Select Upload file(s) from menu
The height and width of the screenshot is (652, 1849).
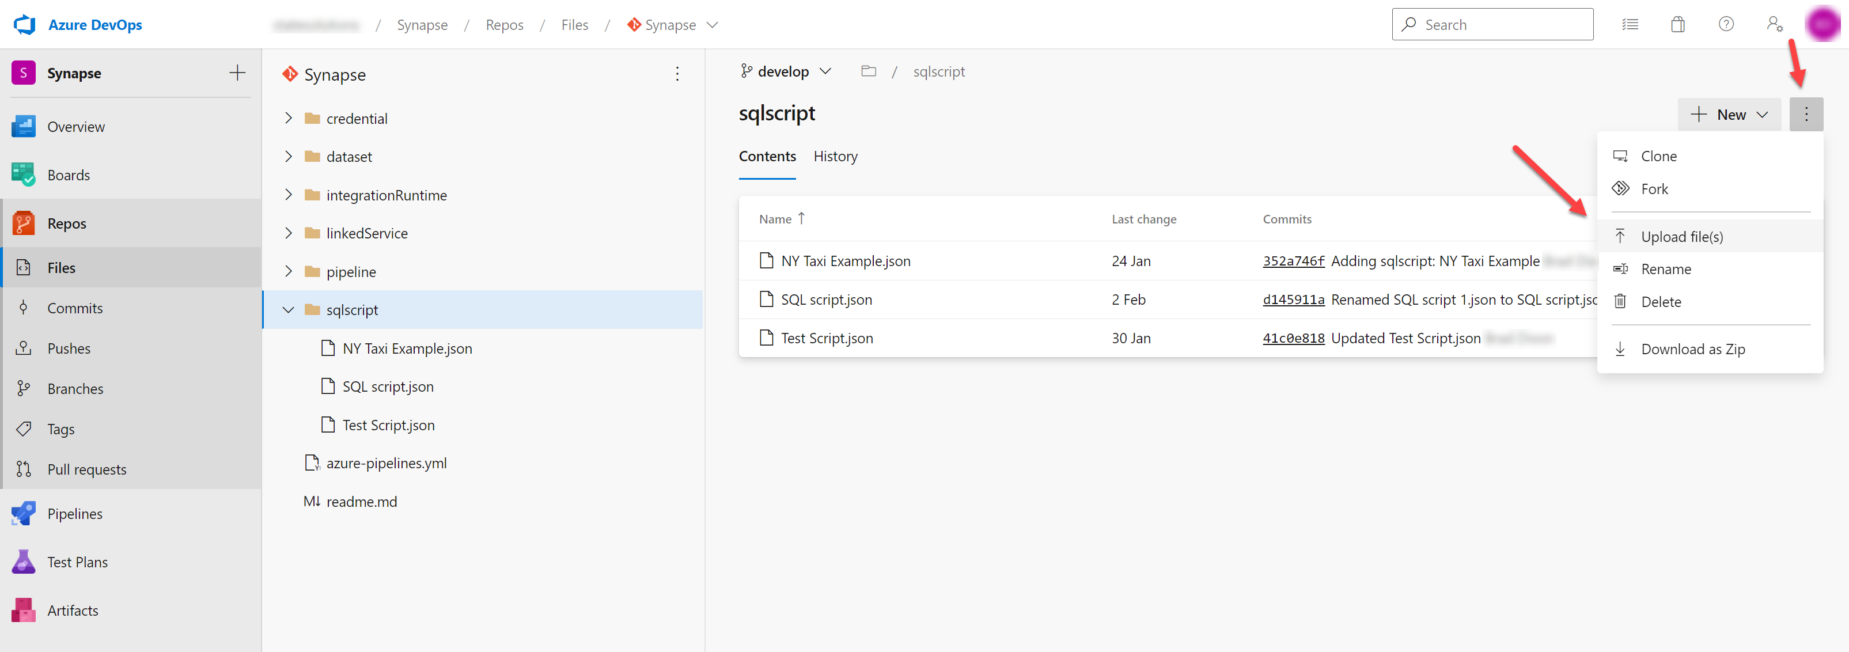tap(1681, 236)
